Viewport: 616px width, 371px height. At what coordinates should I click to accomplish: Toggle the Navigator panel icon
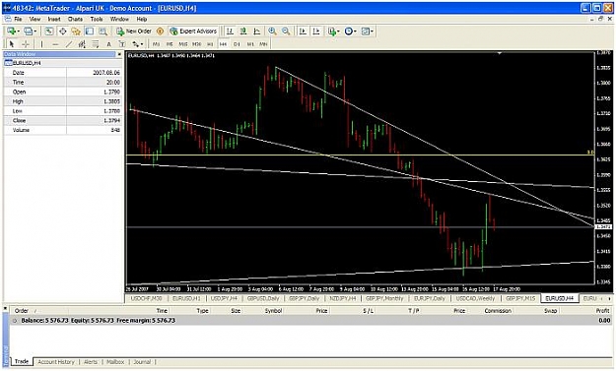(x=76, y=31)
